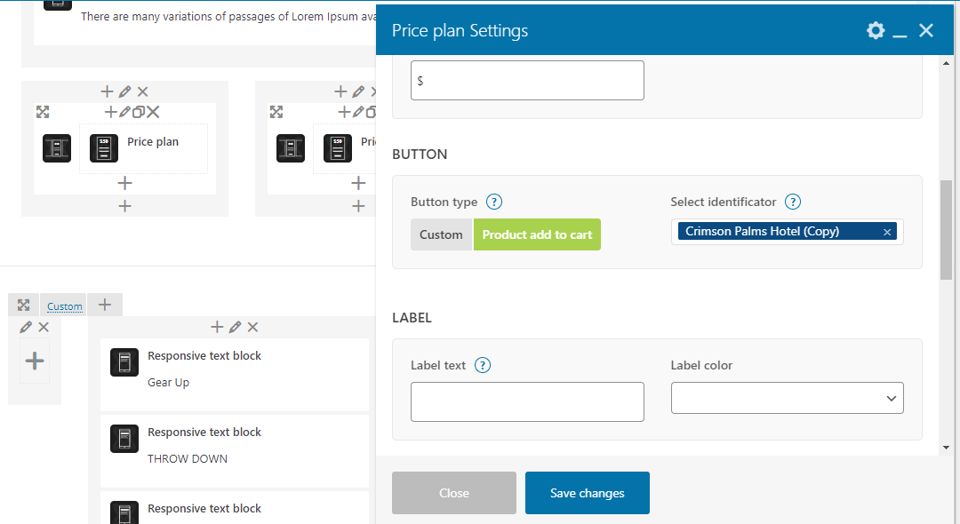
Task: Click the Gear Up responsive text block icon
Action: pyautogui.click(x=124, y=362)
